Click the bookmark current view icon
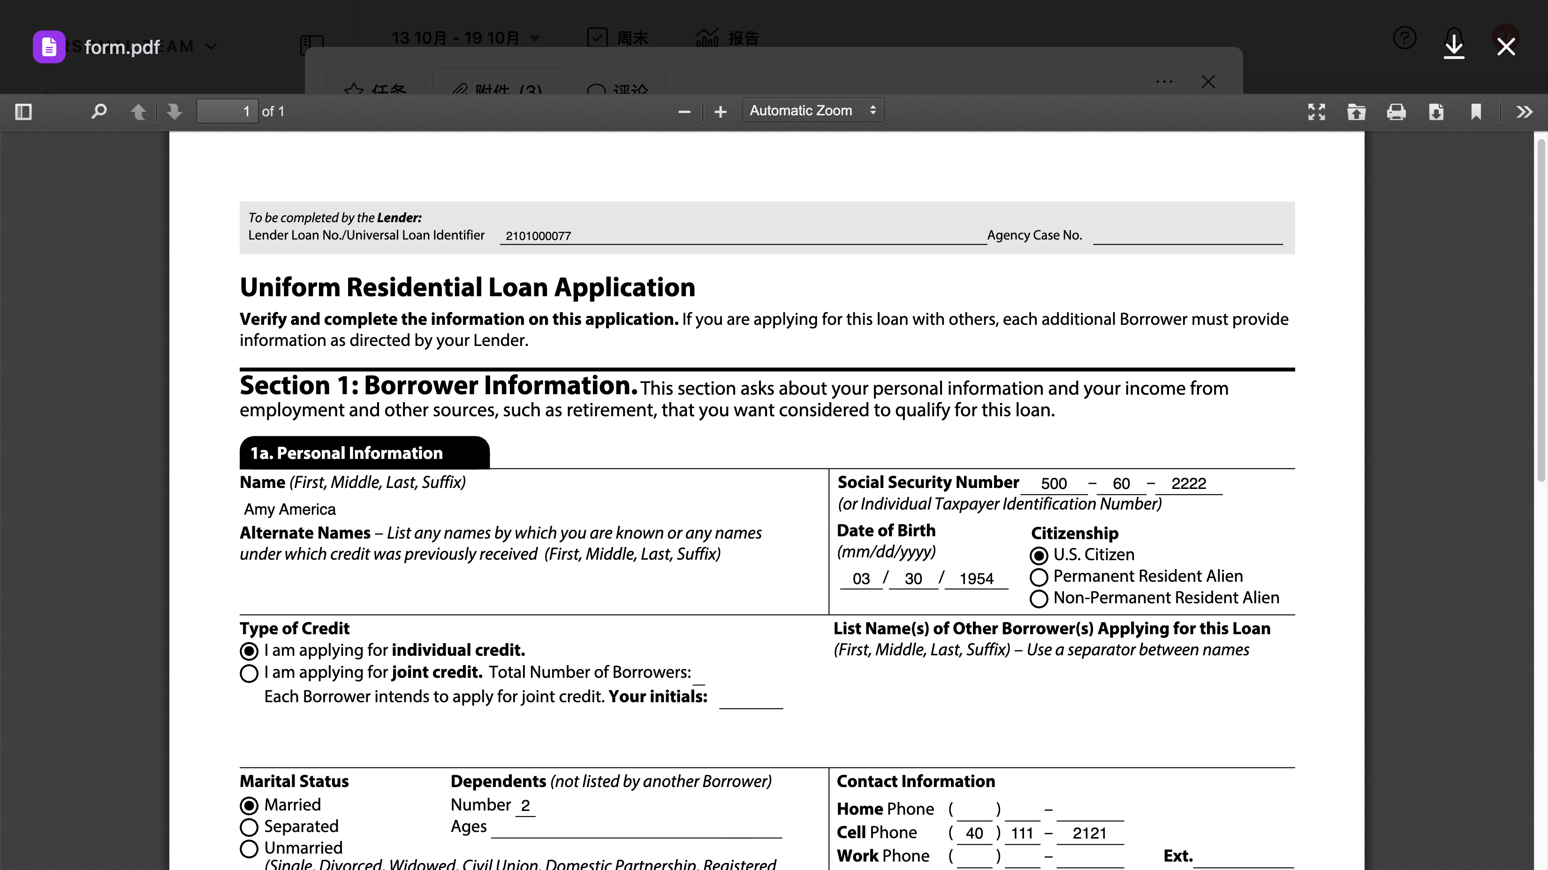This screenshot has width=1548, height=870. tap(1475, 112)
